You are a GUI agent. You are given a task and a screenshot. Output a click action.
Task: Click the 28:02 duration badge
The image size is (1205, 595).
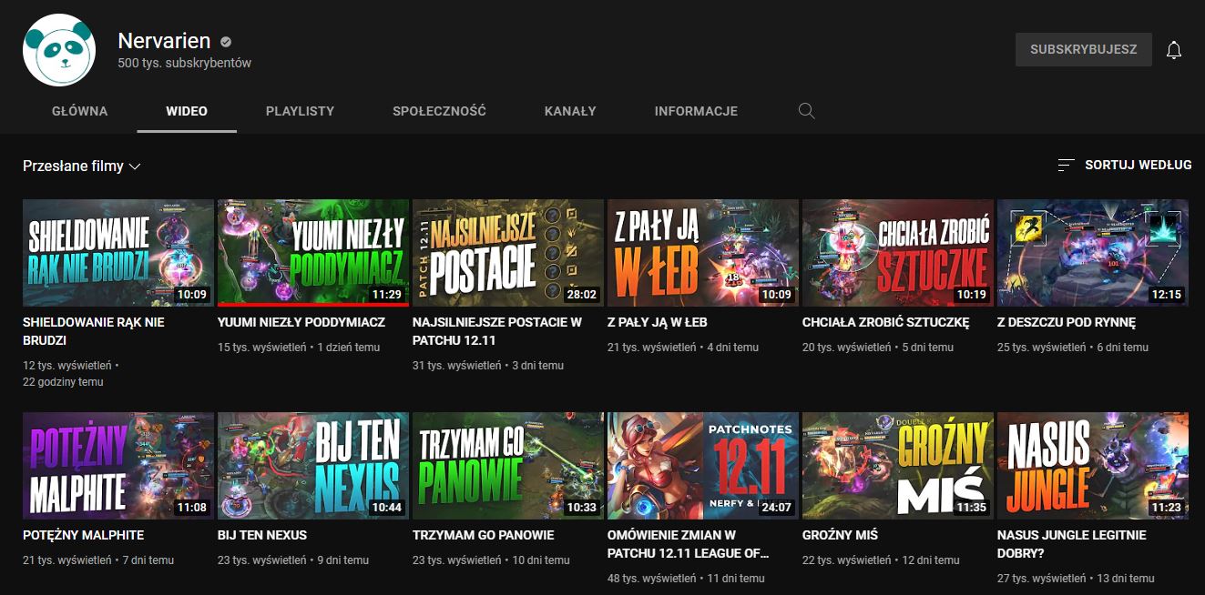pos(581,295)
